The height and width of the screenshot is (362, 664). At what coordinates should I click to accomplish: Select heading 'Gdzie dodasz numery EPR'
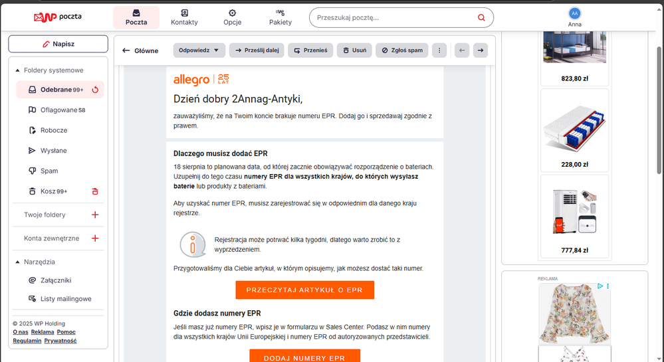(217, 314)
